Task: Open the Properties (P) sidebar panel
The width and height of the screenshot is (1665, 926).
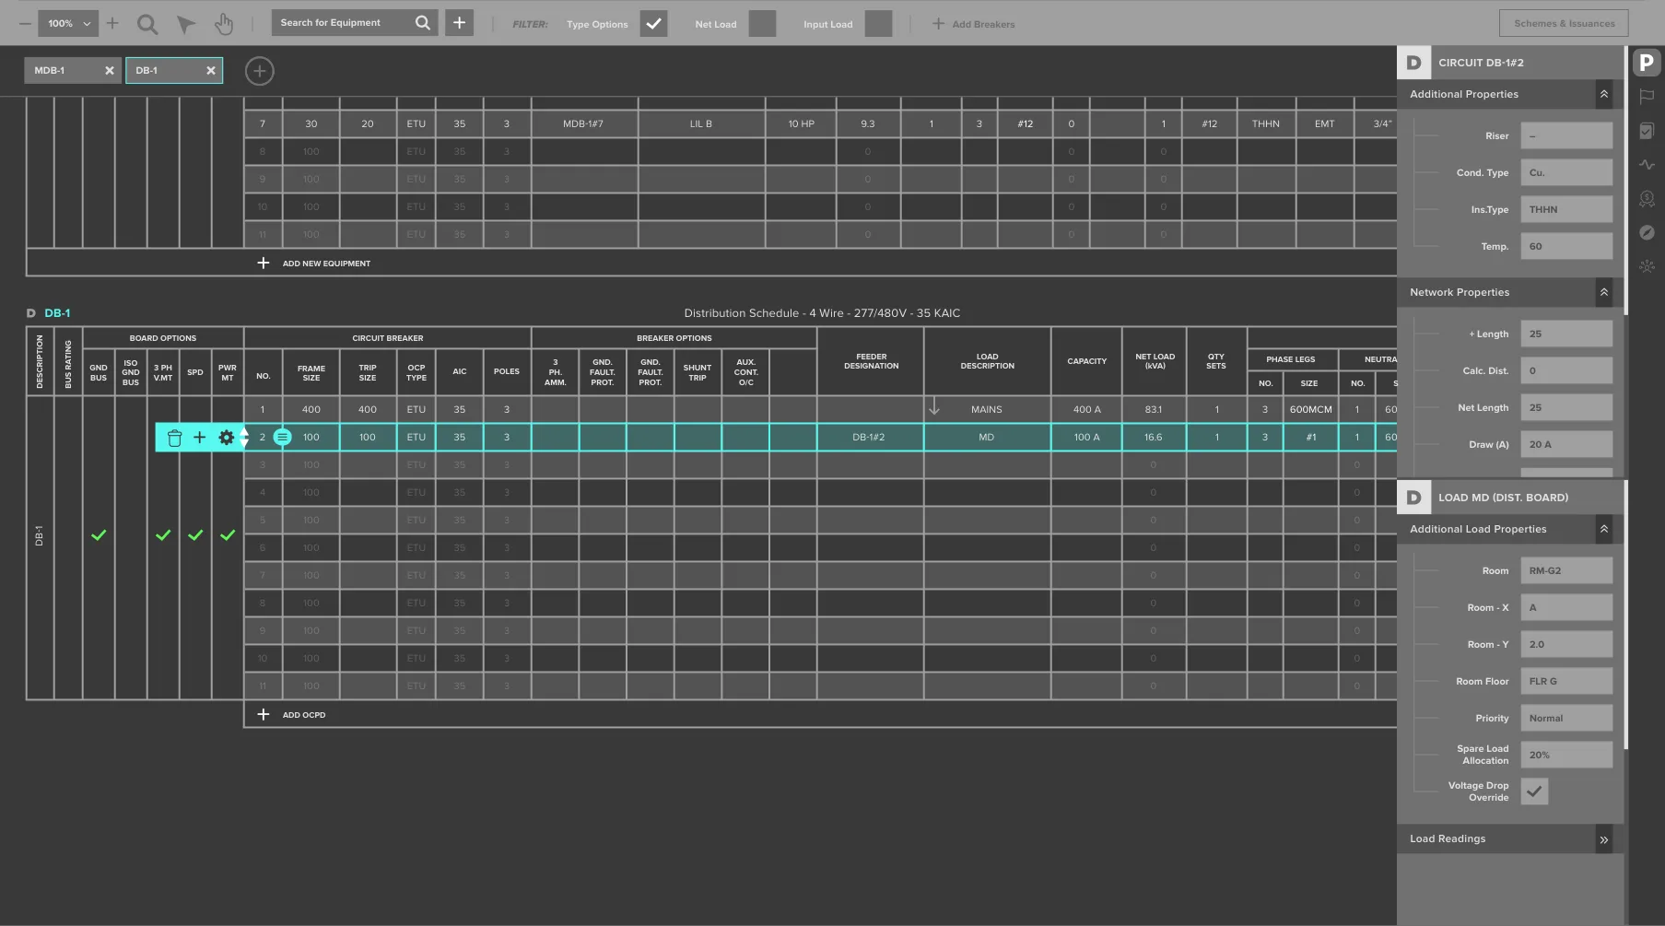Action: (x=1647, y=63)
